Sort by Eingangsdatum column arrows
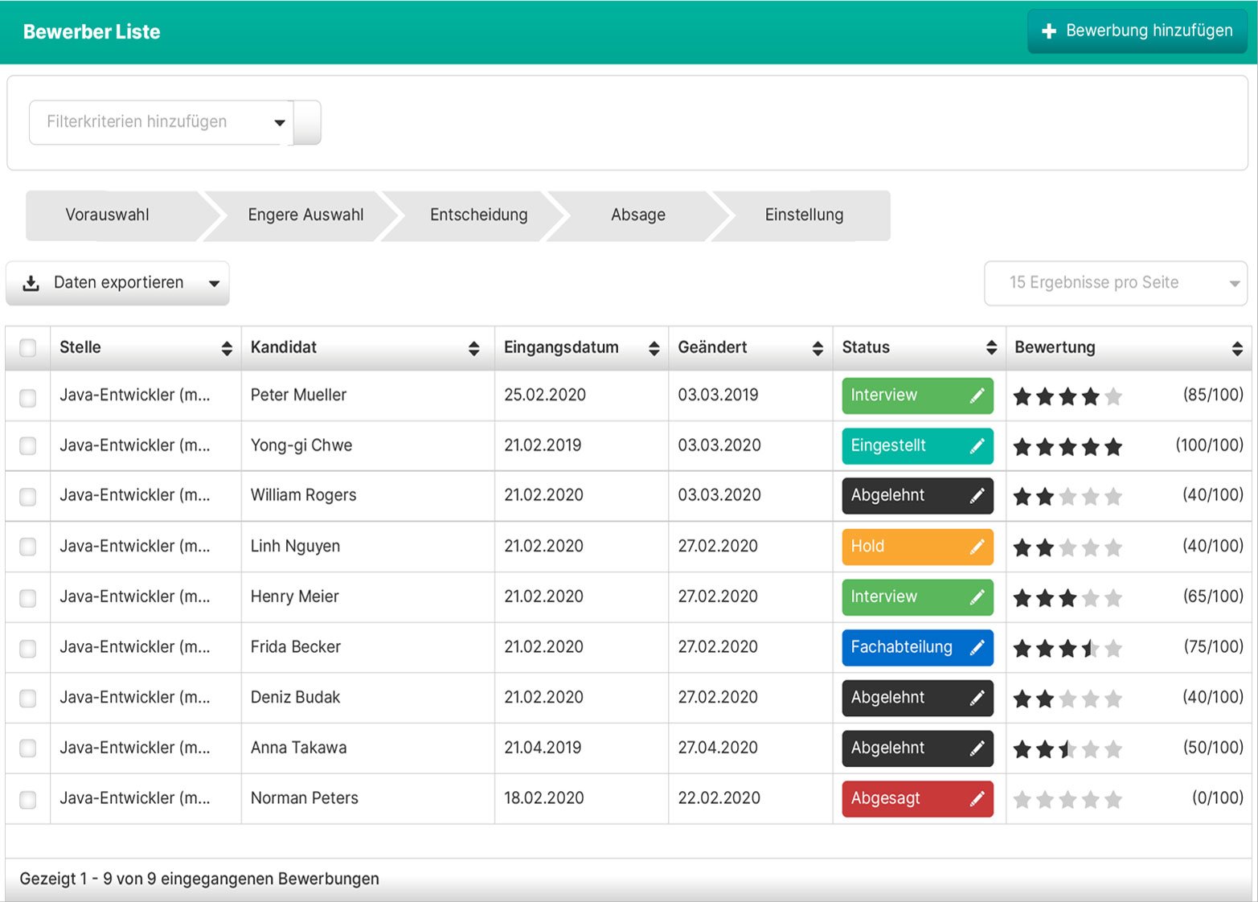This screenshot has width=1258, height=902. (x=654, y=348)
